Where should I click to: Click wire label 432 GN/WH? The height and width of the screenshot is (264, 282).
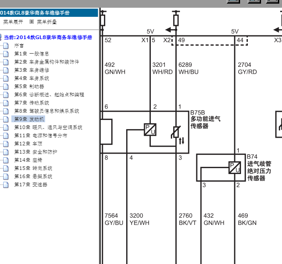[214, 219]
